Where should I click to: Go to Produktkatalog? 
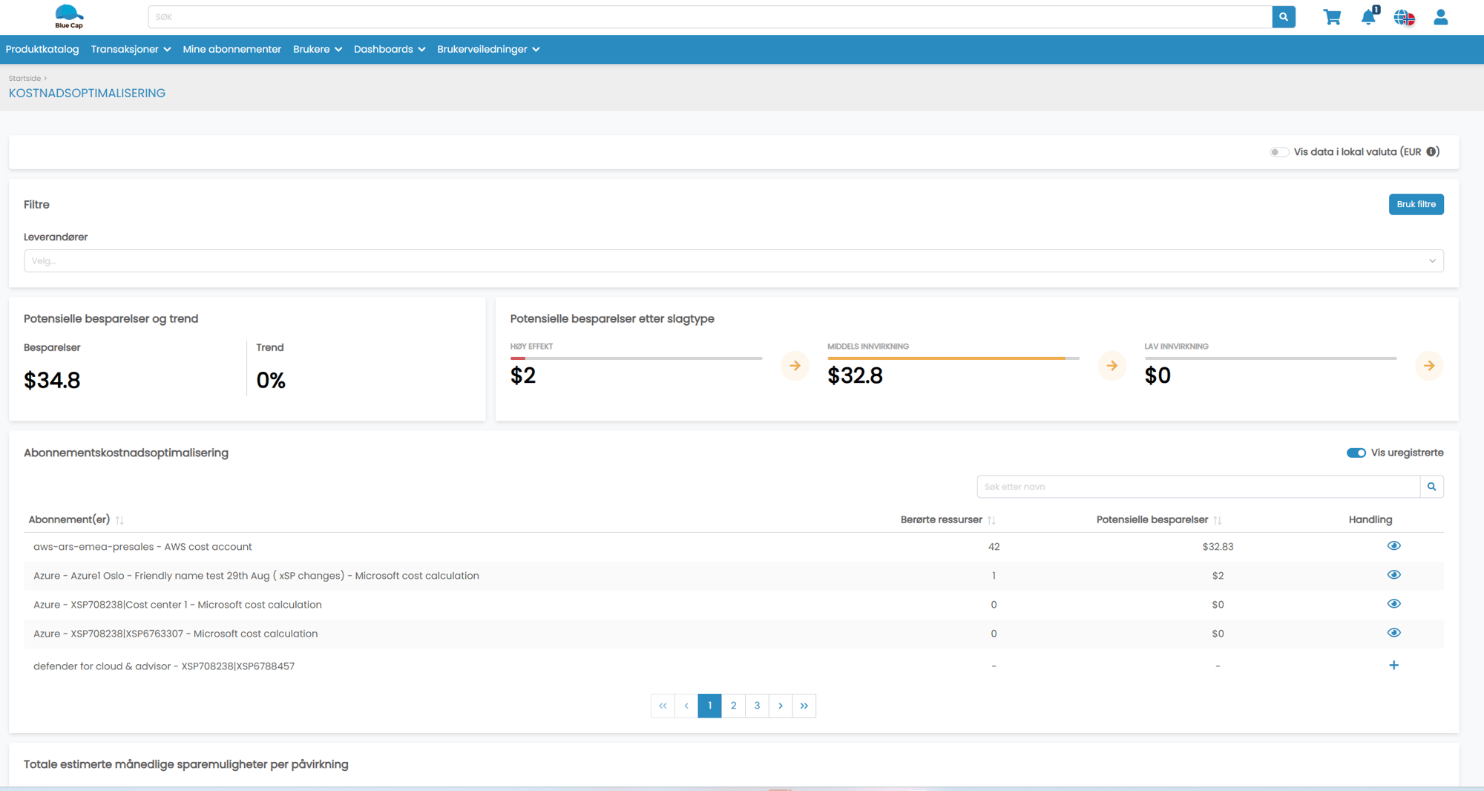pyautogui.click(x=42, y=49)
